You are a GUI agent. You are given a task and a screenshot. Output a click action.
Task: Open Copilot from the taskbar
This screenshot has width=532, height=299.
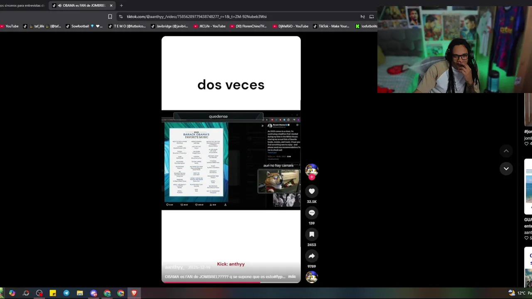[12, 293]
